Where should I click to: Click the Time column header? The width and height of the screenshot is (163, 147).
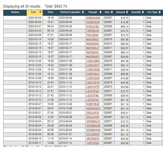point(50,12)
